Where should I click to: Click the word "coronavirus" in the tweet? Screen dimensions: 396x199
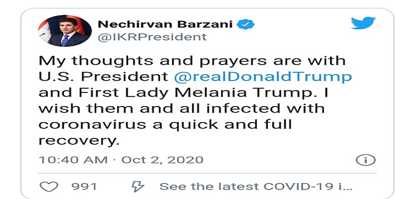tap(92, 125)
